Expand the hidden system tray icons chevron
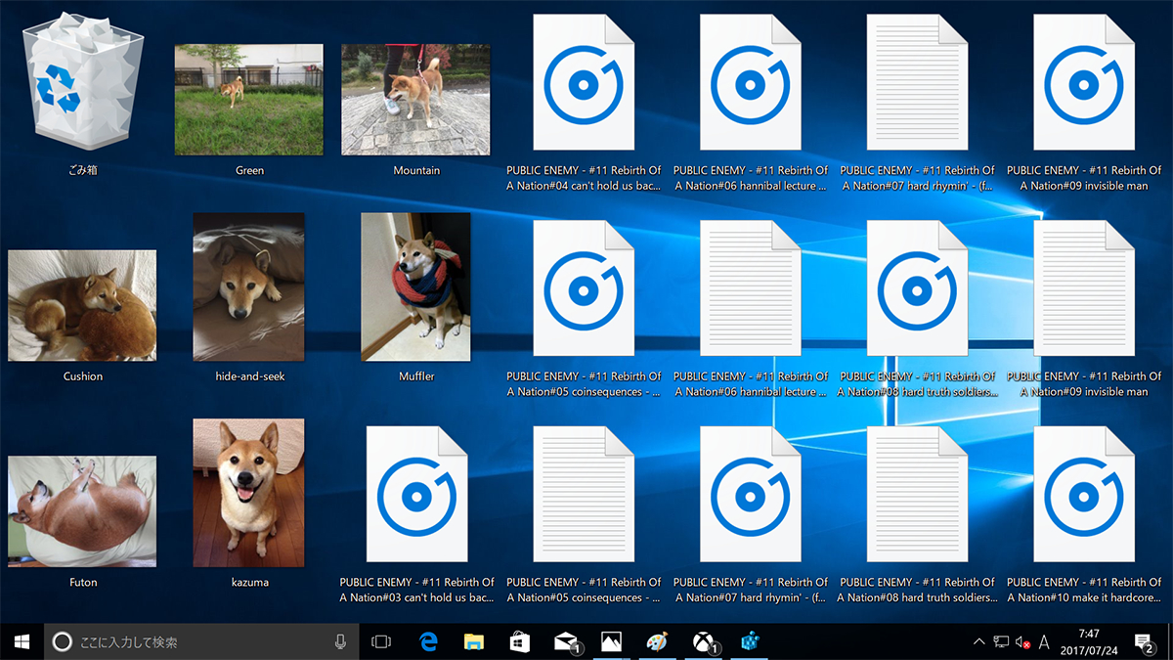The image size is (1173, 660). coord(978,642)
